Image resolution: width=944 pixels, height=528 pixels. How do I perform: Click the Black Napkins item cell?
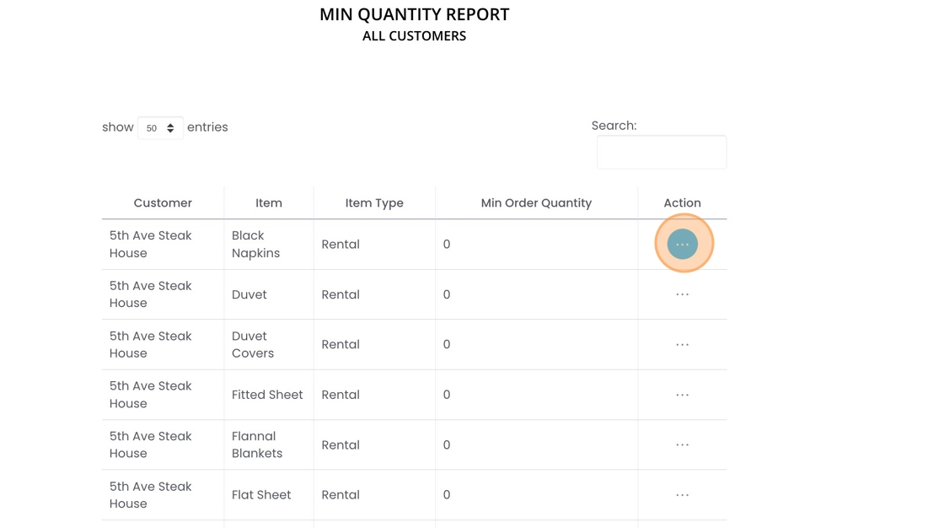[x=256, y=245]
